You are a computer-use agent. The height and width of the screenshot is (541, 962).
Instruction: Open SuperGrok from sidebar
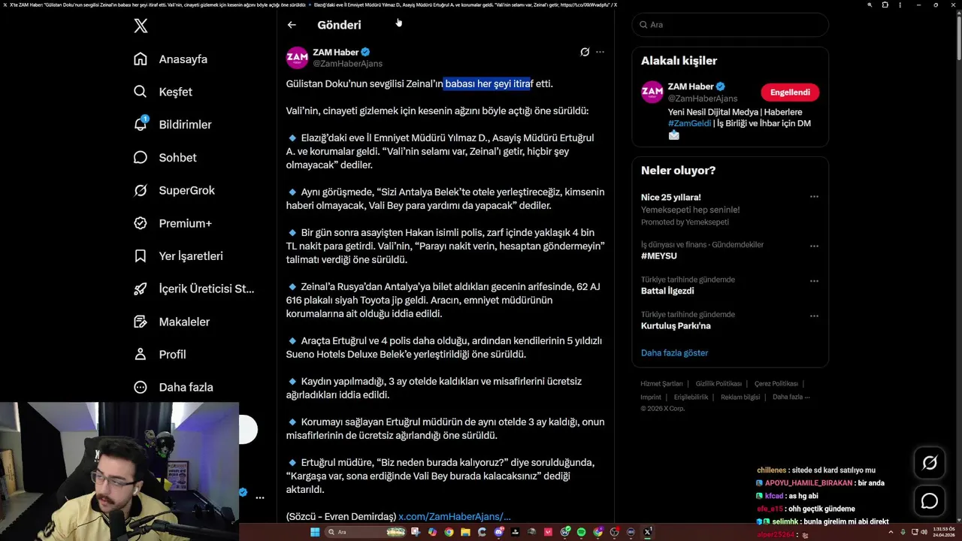174,190
